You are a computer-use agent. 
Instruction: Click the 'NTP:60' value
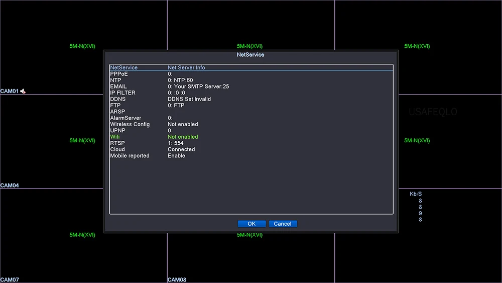click(183, 80)
